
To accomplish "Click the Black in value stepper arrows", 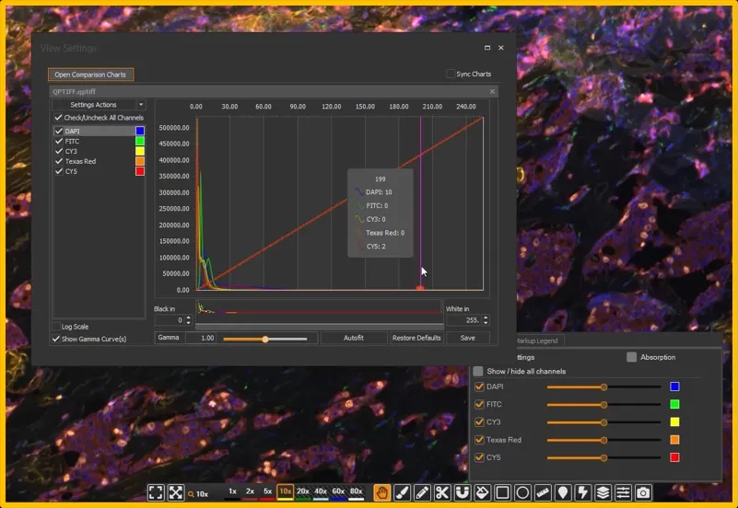I will click(x=189, y=320).
